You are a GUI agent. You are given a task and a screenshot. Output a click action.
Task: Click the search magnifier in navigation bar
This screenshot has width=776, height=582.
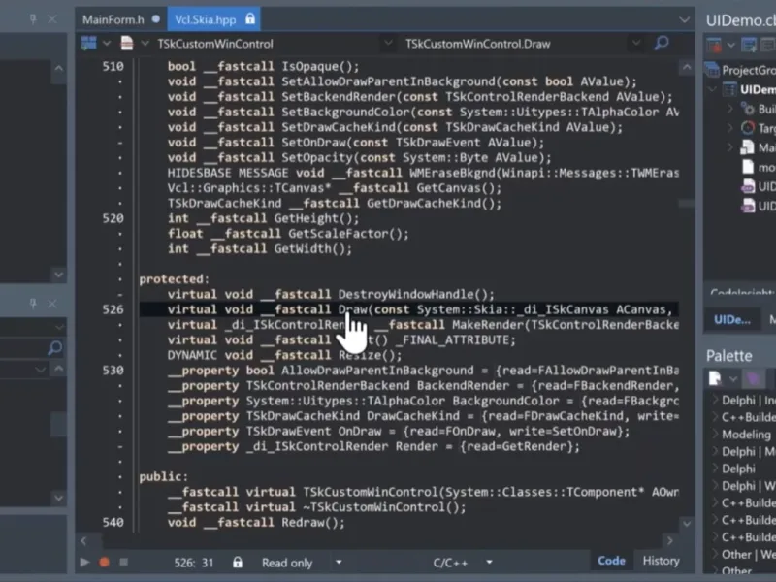click(x=662, y=43)
